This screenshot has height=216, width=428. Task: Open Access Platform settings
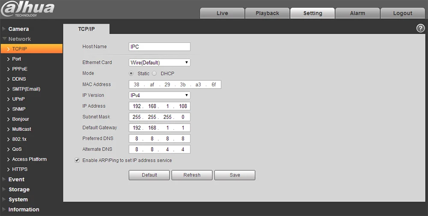click(x=29, y=159)
